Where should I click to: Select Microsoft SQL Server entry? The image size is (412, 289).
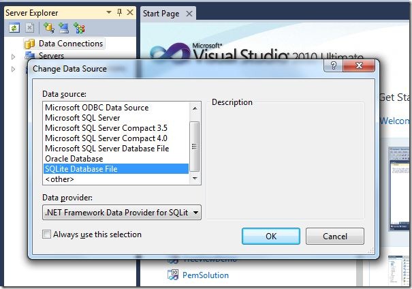[116, 117]
